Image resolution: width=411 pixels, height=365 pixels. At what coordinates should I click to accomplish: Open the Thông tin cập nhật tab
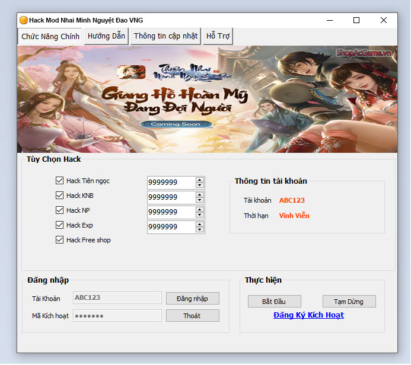pyautogui.click(x=165, y=36)
